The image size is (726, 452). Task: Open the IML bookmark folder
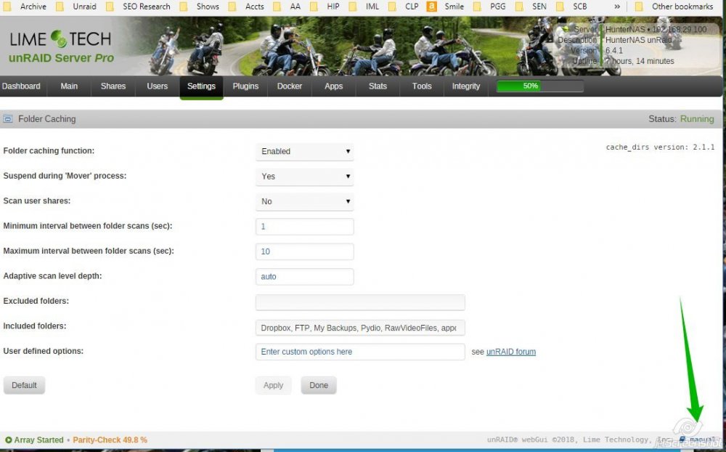[x=364, y=7]
